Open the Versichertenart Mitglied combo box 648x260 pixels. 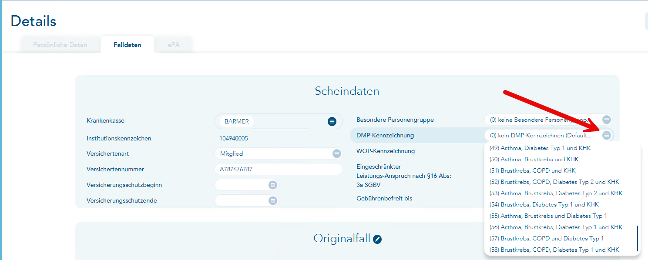(x=279, y=153)
